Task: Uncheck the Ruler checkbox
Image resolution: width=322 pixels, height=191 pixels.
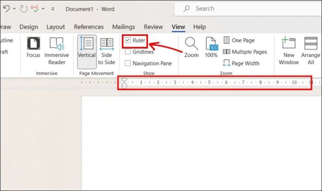Action: coord(128,40)
